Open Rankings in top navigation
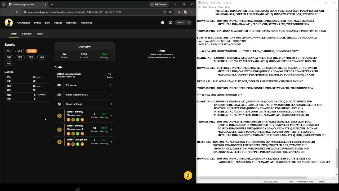This screenshot has width=339, height=191. [x=72, y=23]
